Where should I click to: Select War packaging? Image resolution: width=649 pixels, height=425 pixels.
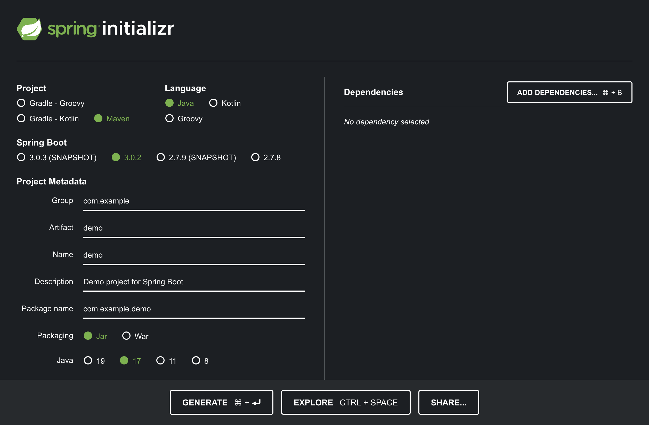click(x=135, y=336)
